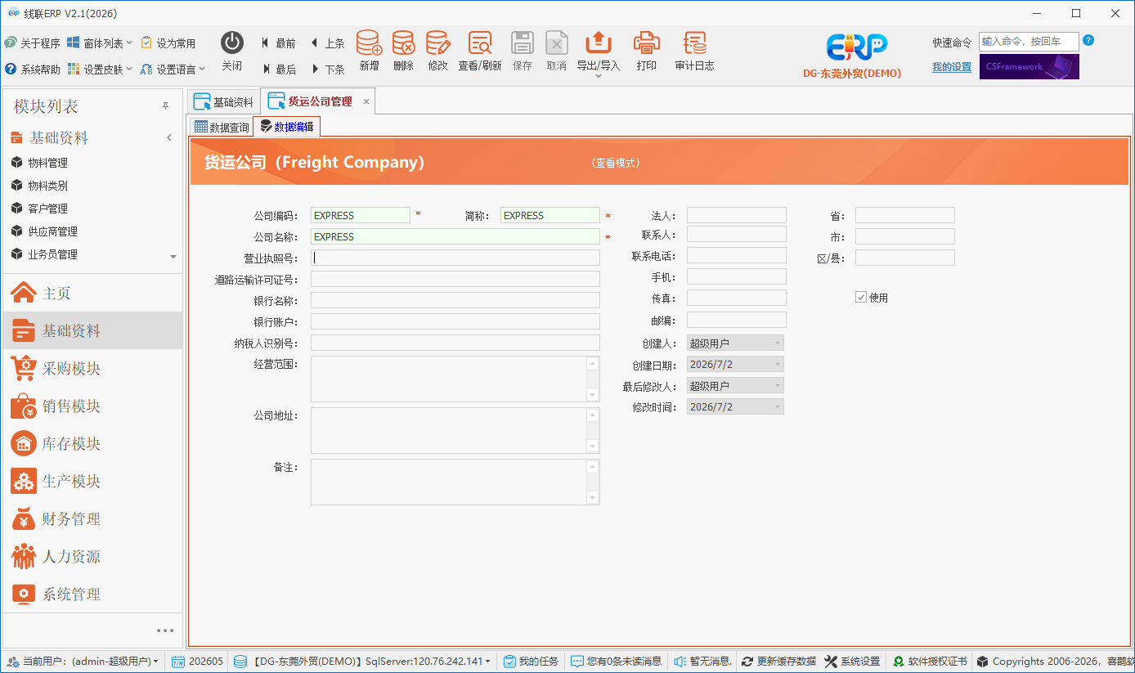Click the blue help question-mark icon
Image resolution: width=1135 pixels, height=673 pixels.
click(1088, 40)
